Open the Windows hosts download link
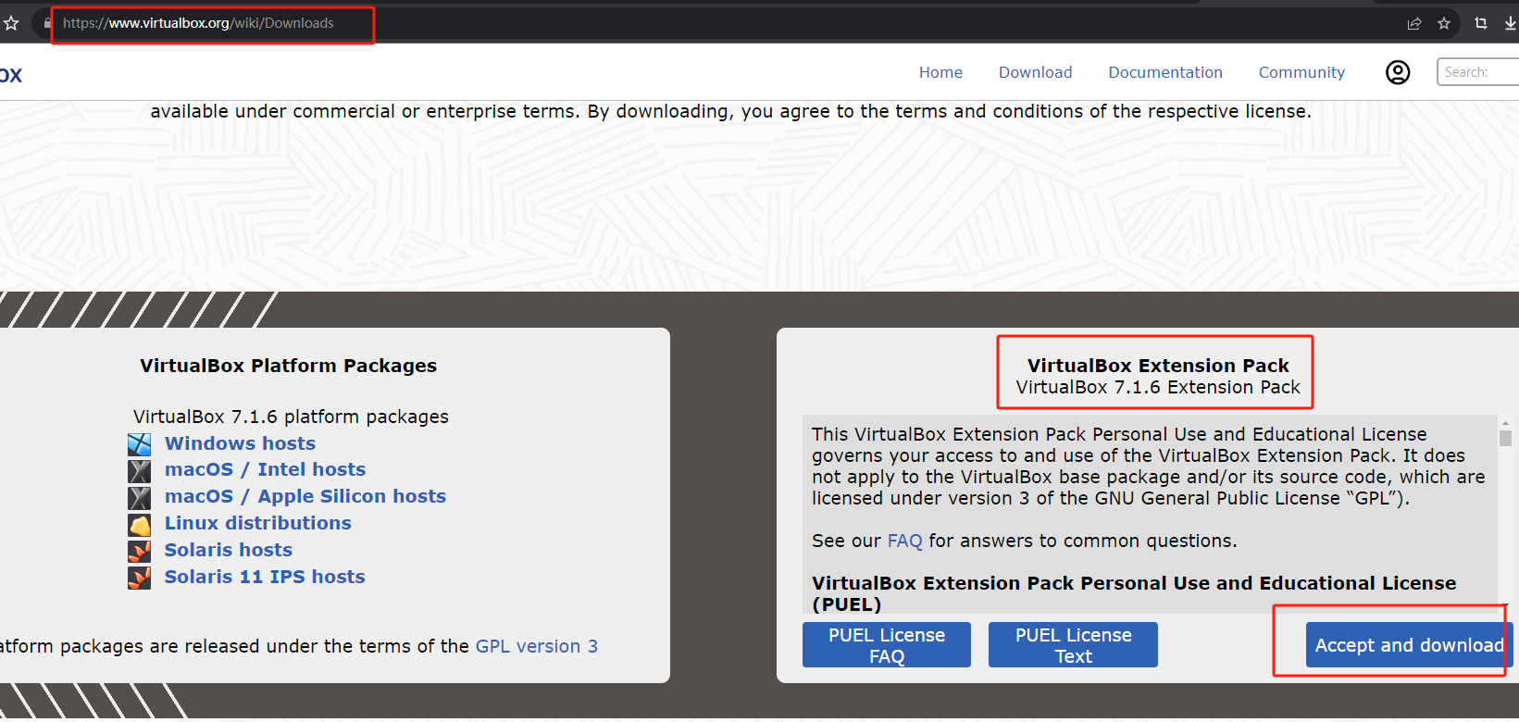 point(240,443)
